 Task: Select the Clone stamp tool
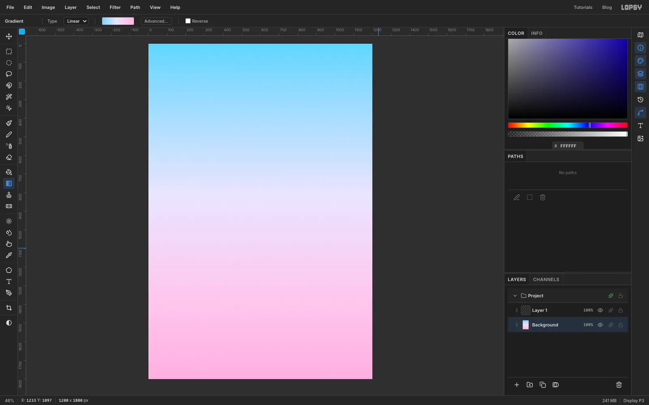(x=9, y=195)
